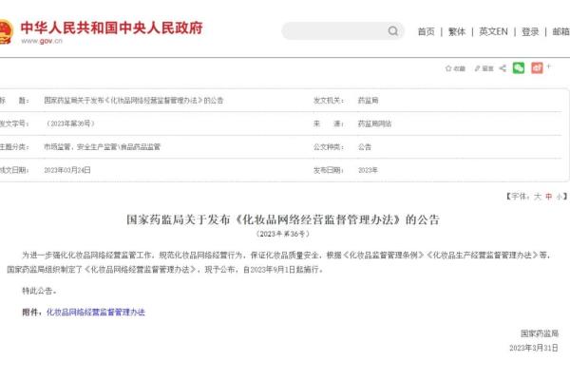The image size is (570, 380).
Task: Switch to 英文EN English version
Action: click(493, 31)
